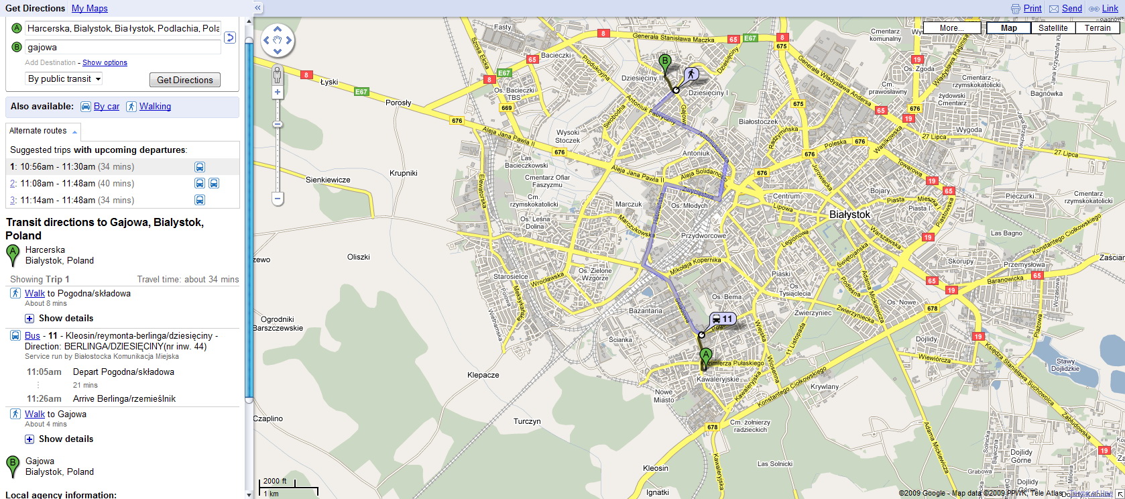Screen dimensions: 1125x499
Task: Click the Get Directions button
Action: [x=184, y=80]
